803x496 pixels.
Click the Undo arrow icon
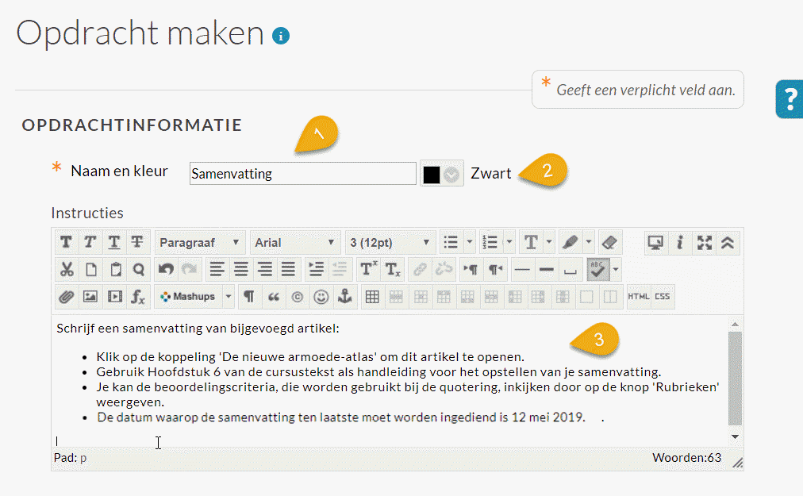[166, 270]
